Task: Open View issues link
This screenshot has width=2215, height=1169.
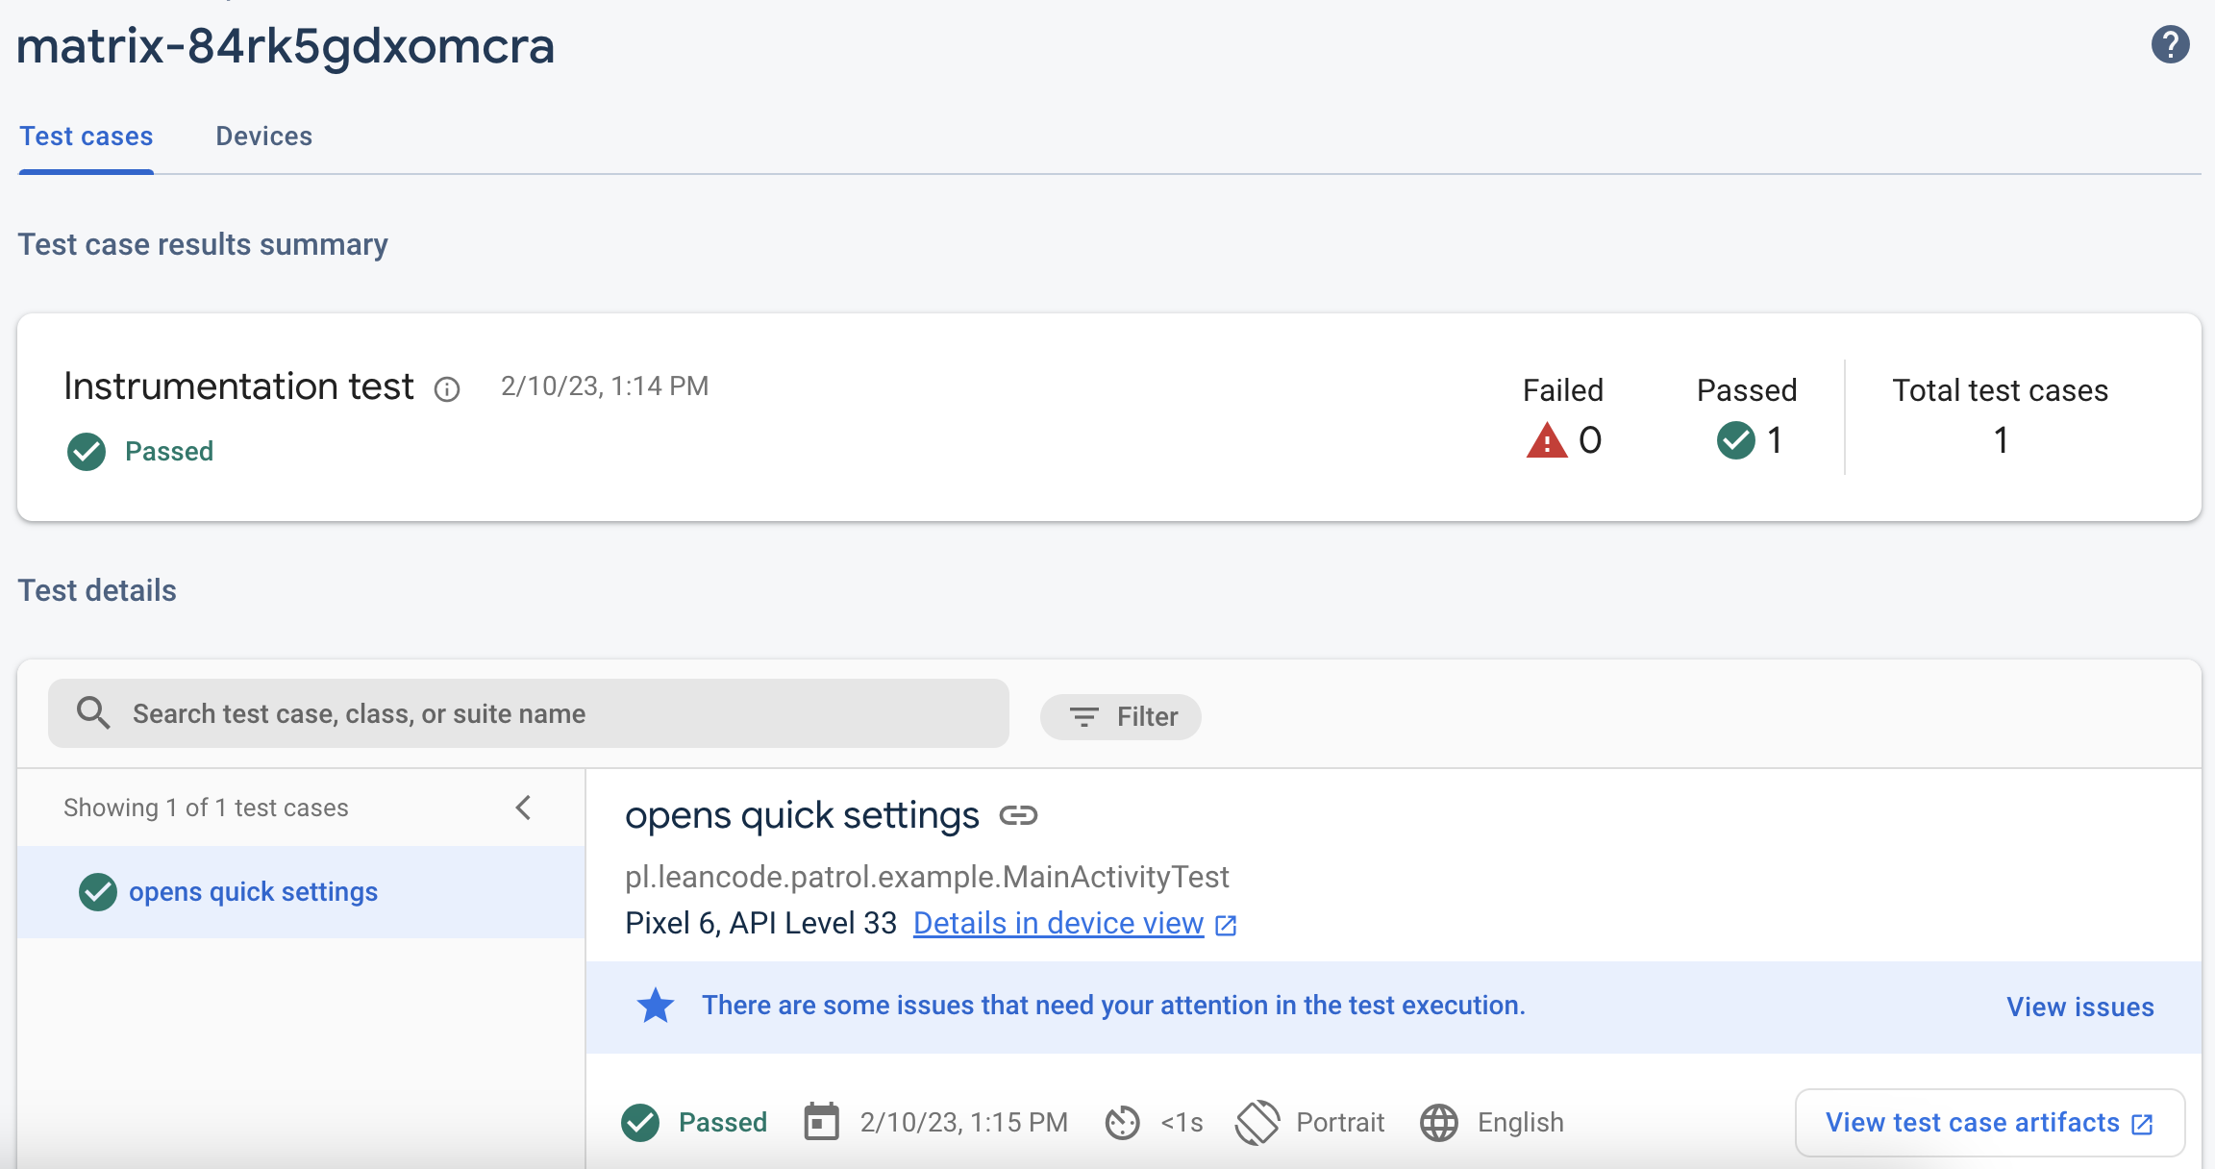Action: pyautogui.click(x=2079, y=1007)
